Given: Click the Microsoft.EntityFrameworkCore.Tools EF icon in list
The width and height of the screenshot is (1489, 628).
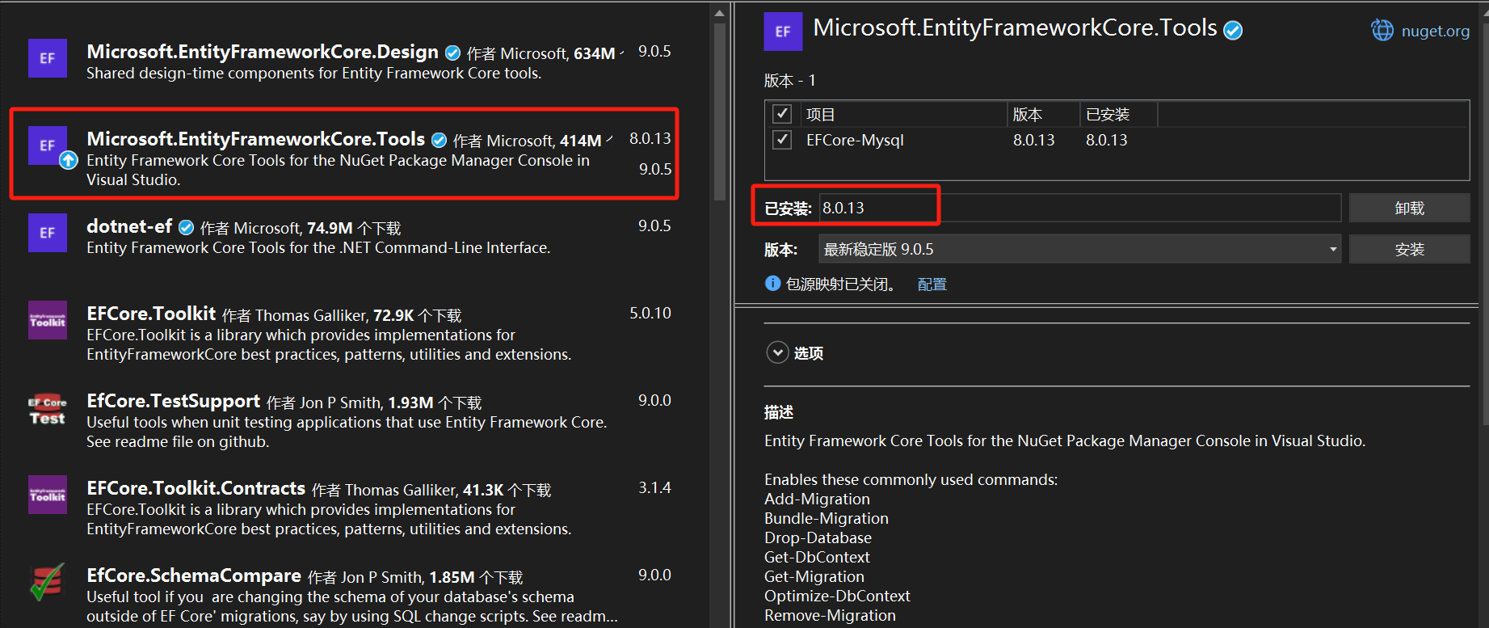Looking at the screenshot, I should [48, 145].
